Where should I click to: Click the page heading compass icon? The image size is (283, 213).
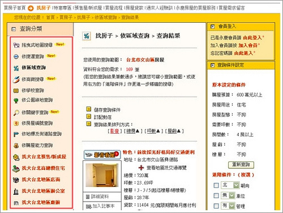87,36
